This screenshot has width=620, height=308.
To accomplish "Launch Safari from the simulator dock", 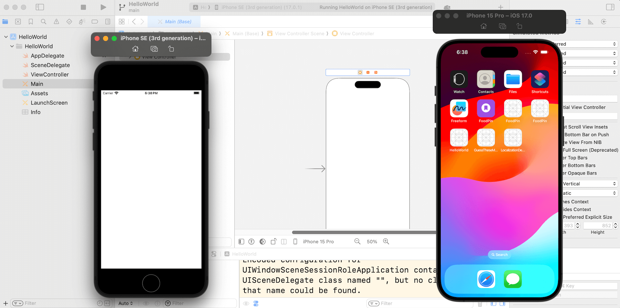I will [486, 279].
